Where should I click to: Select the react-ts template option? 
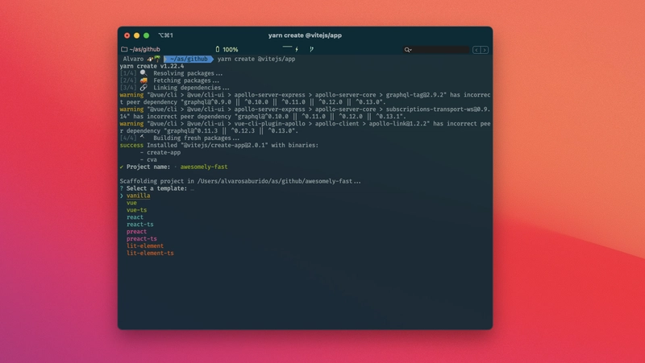pyautogui.click(x=139, y=225)
